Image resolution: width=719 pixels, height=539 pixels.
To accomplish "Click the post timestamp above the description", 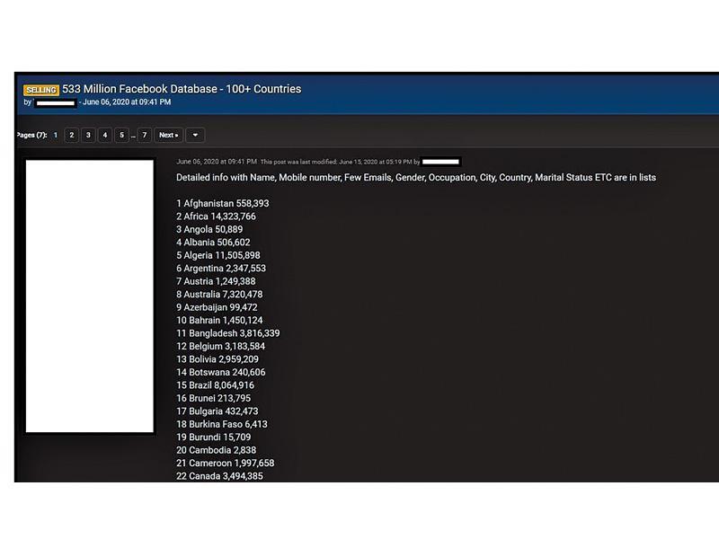I will 217,162.
